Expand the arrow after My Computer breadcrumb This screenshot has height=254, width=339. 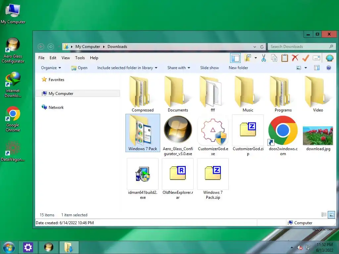tap(104, 47)
